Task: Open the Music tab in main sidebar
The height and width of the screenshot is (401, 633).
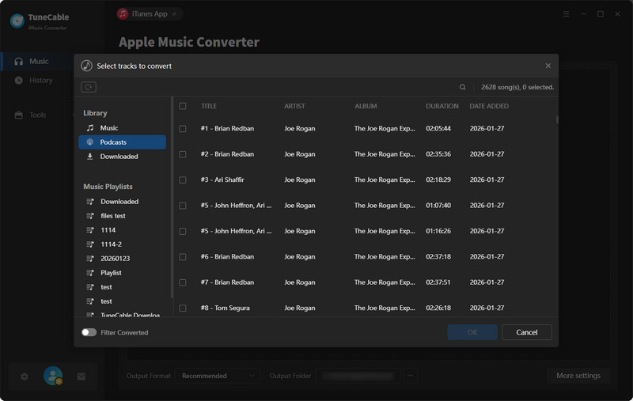Action: (x=37, y=62)
